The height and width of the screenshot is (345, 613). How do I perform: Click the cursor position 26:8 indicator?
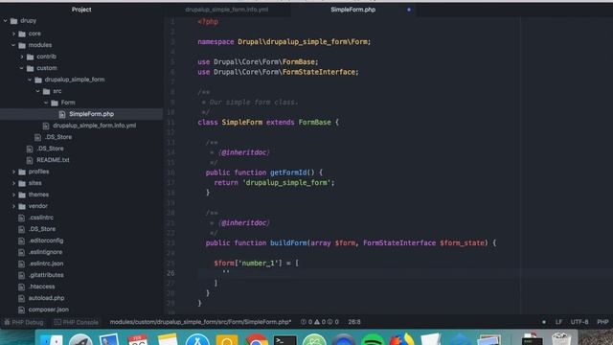(354, 322)
